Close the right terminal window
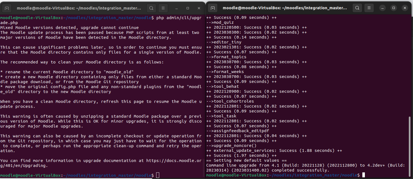Screen dimensions: 413x179 [405, 8]
